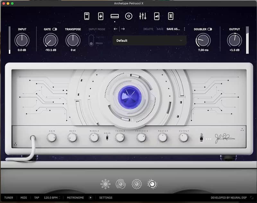The image size is (257, 203).
Task: Click the Save preset button
Action: click(x=160, y=29)
